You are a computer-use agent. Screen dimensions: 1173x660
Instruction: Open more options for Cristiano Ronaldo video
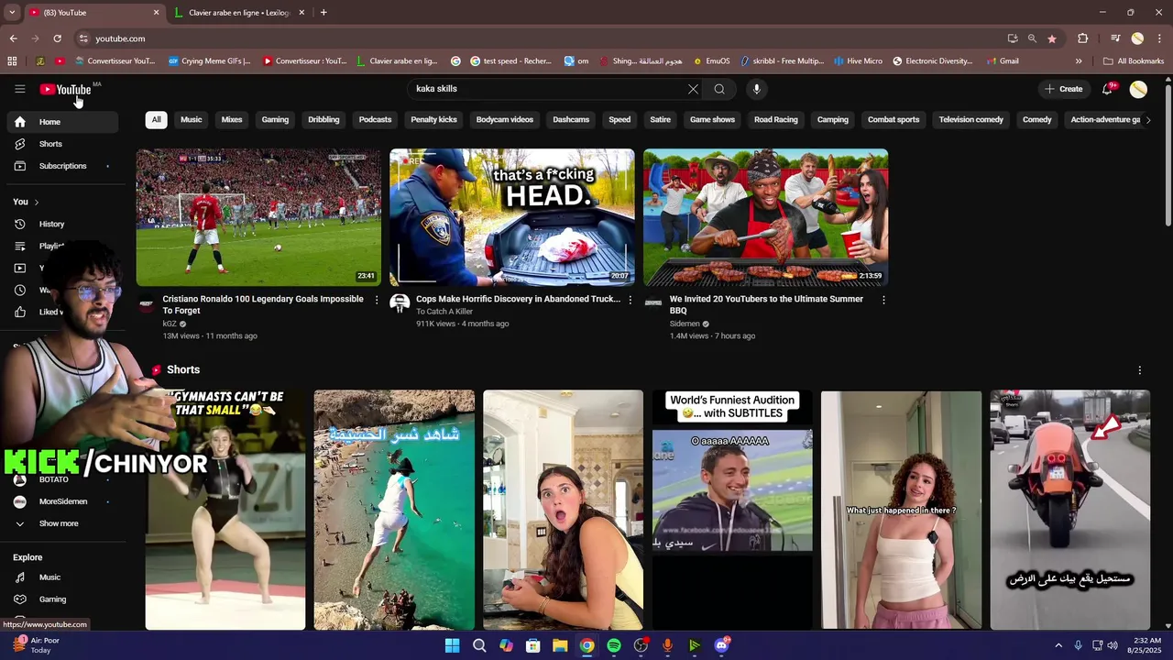[x=377, y=300]
